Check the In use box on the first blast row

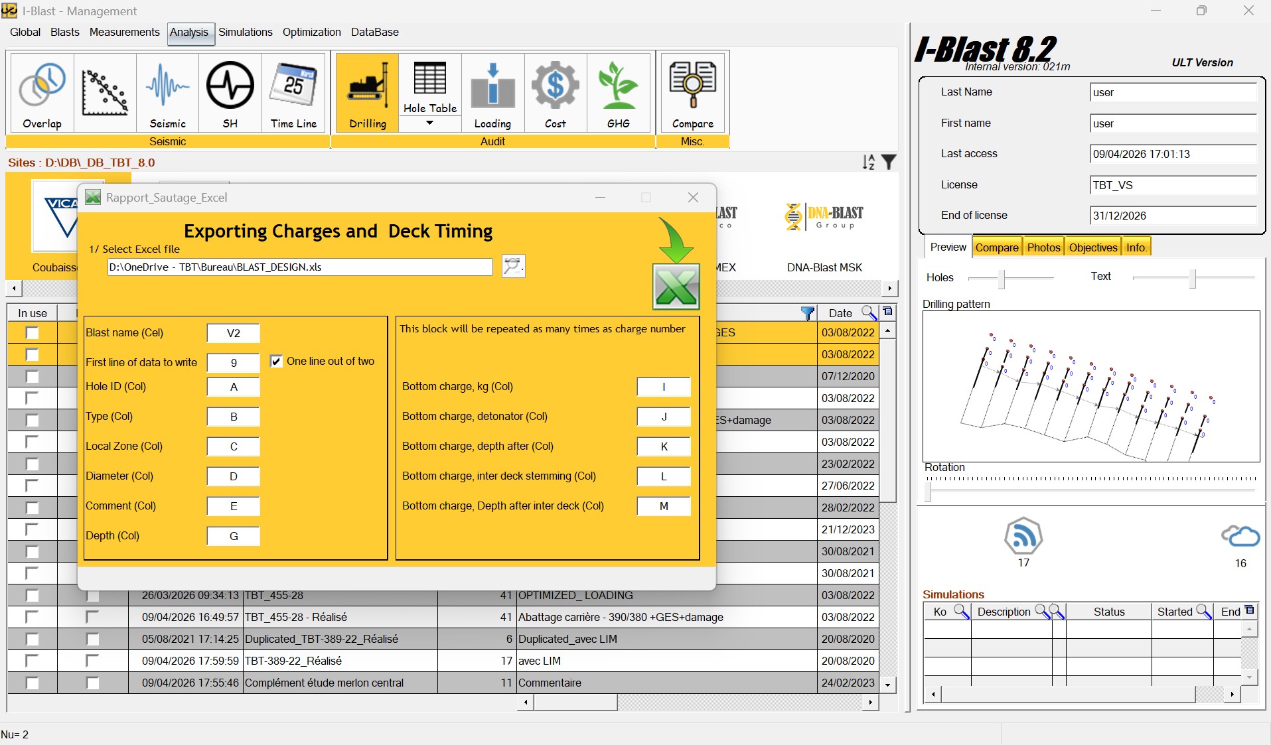[x=31, y=333]
